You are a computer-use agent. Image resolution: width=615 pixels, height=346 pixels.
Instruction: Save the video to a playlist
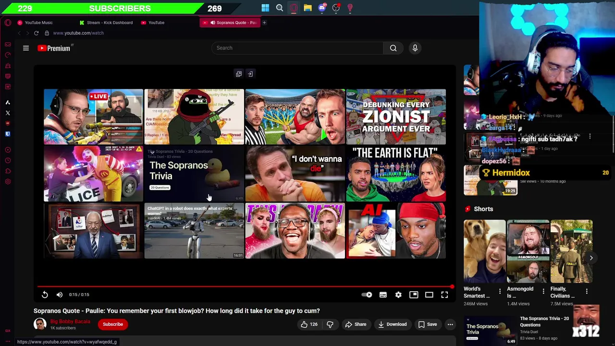pos(427,324)
